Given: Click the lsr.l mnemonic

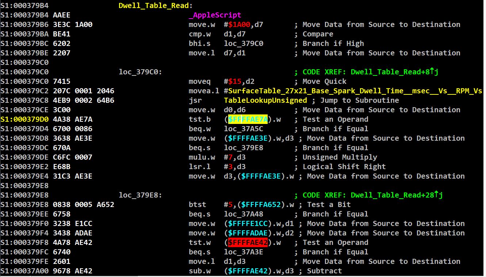Looking at the screenshot, I should coord(200,167).
